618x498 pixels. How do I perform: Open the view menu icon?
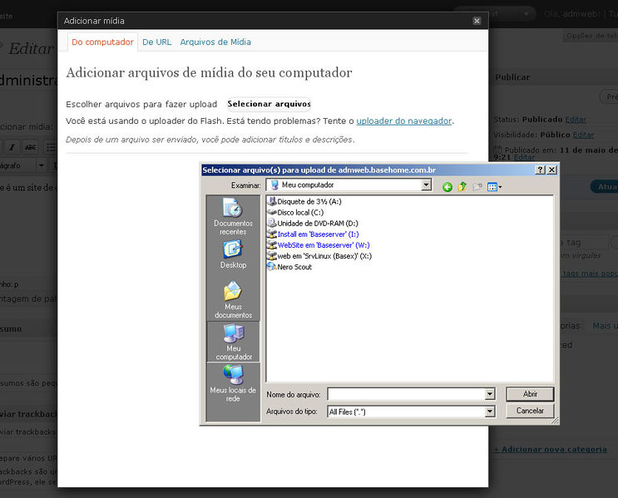[x=494, y=186]
